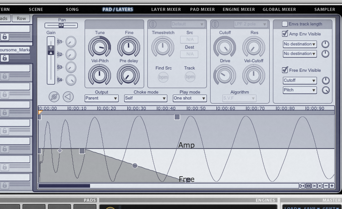The width and height of the screenshot is (342, 209).
Task: Enable the Envs track length checkbox
Action: 285,24
